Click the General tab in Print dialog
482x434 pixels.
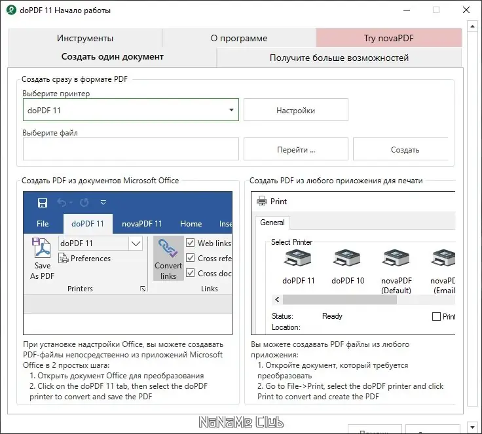coord(272,223)
